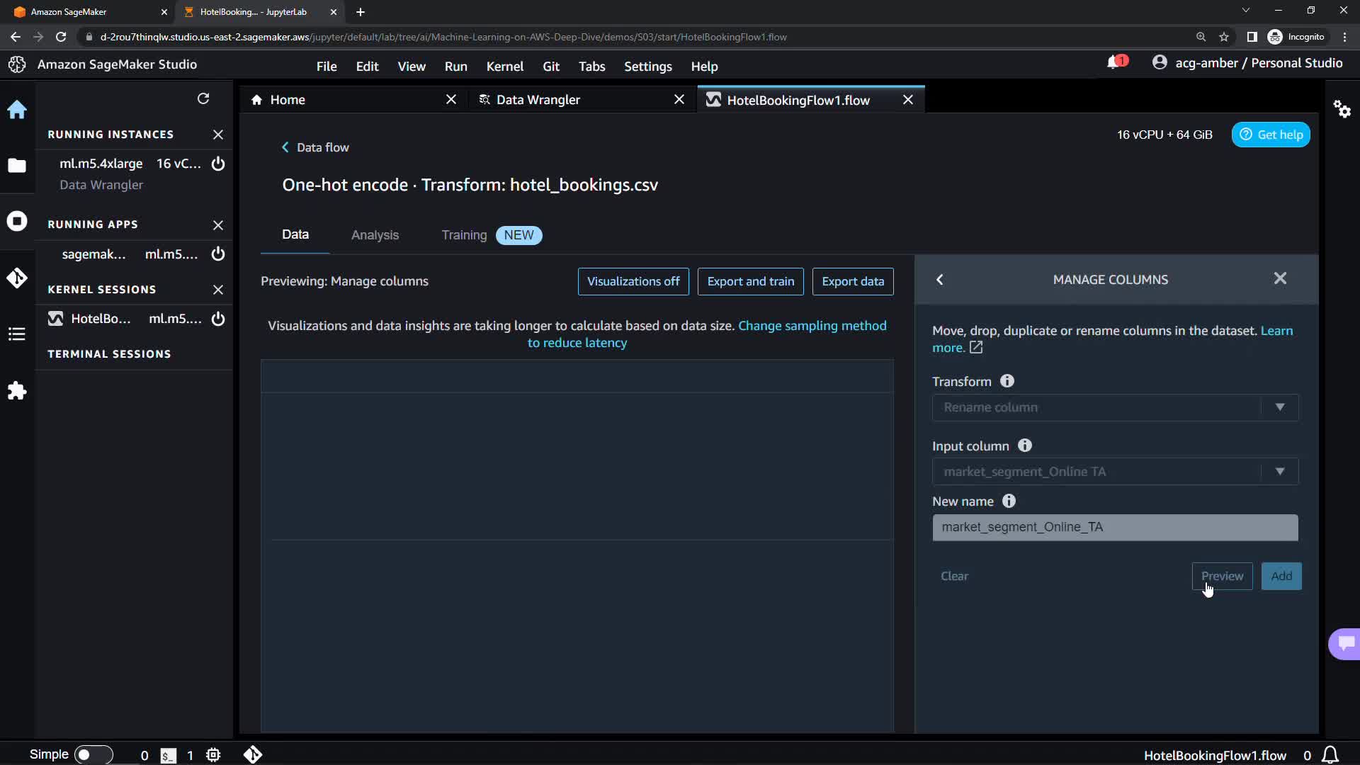Open the Kernel menu
1360x765 pixels.
coord(504,67)
